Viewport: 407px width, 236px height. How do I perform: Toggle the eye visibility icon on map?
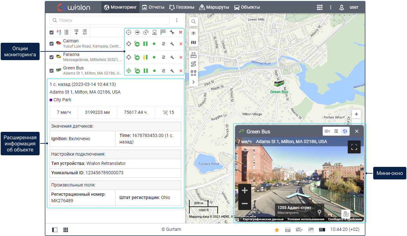pos(194,33)
